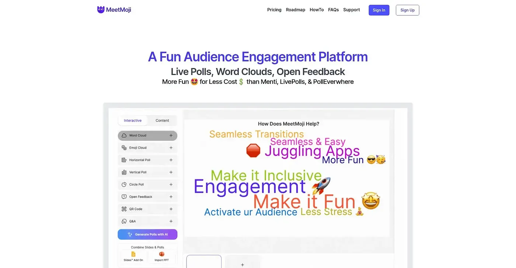
Task: Select the QR Code icon
Action: click(124, 209)
